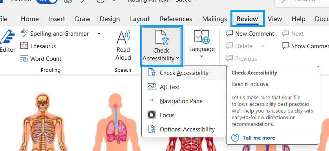Choose Check Accessibility in the dropdown menu
The height and width of the screenshot is (151, 329).
[184, 73]
